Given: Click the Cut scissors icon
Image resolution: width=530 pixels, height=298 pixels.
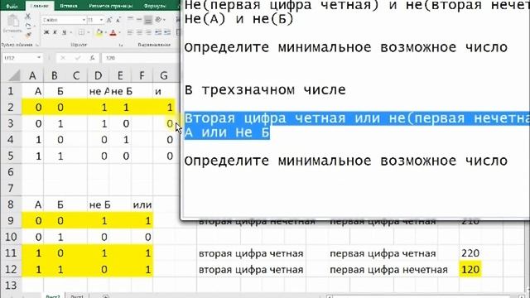Looking at the screenshot, I should pos(28,17).
